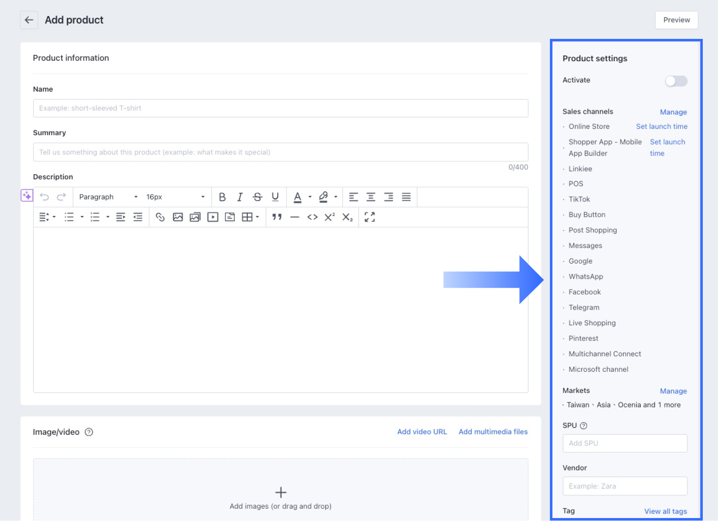718x521 pixels.
Task: Apply bold formatting in description
Action: pyautogui.click(x=222, y=197)
